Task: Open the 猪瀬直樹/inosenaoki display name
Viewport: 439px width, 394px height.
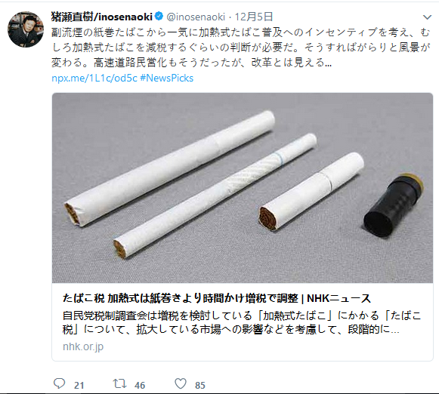Action: [102, 17]
